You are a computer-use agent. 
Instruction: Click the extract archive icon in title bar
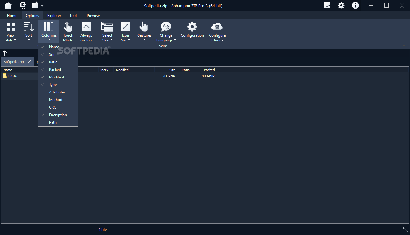[35, 5]
